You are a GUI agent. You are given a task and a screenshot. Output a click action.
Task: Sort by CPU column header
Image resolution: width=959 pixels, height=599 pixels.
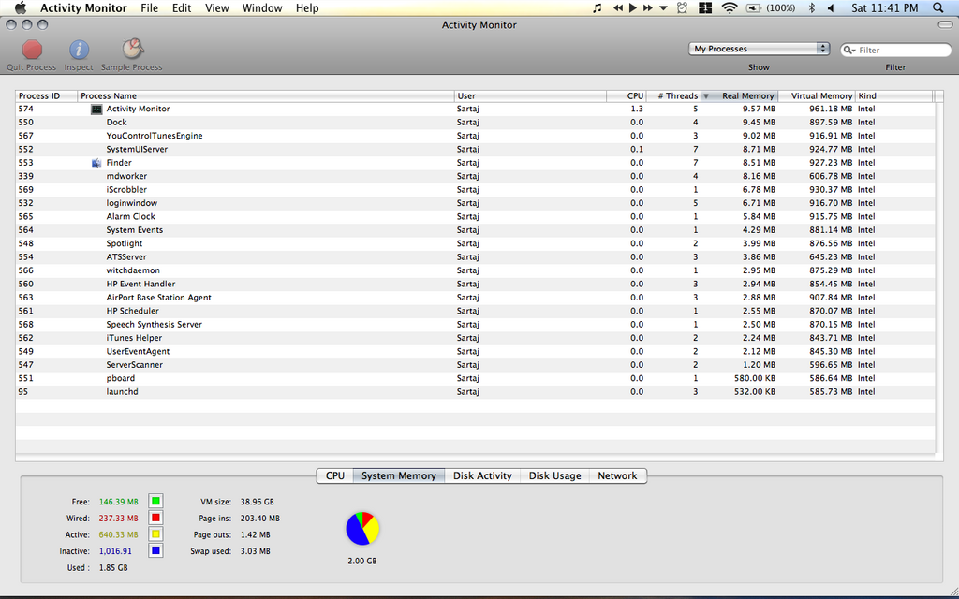[x=627, y=96]
